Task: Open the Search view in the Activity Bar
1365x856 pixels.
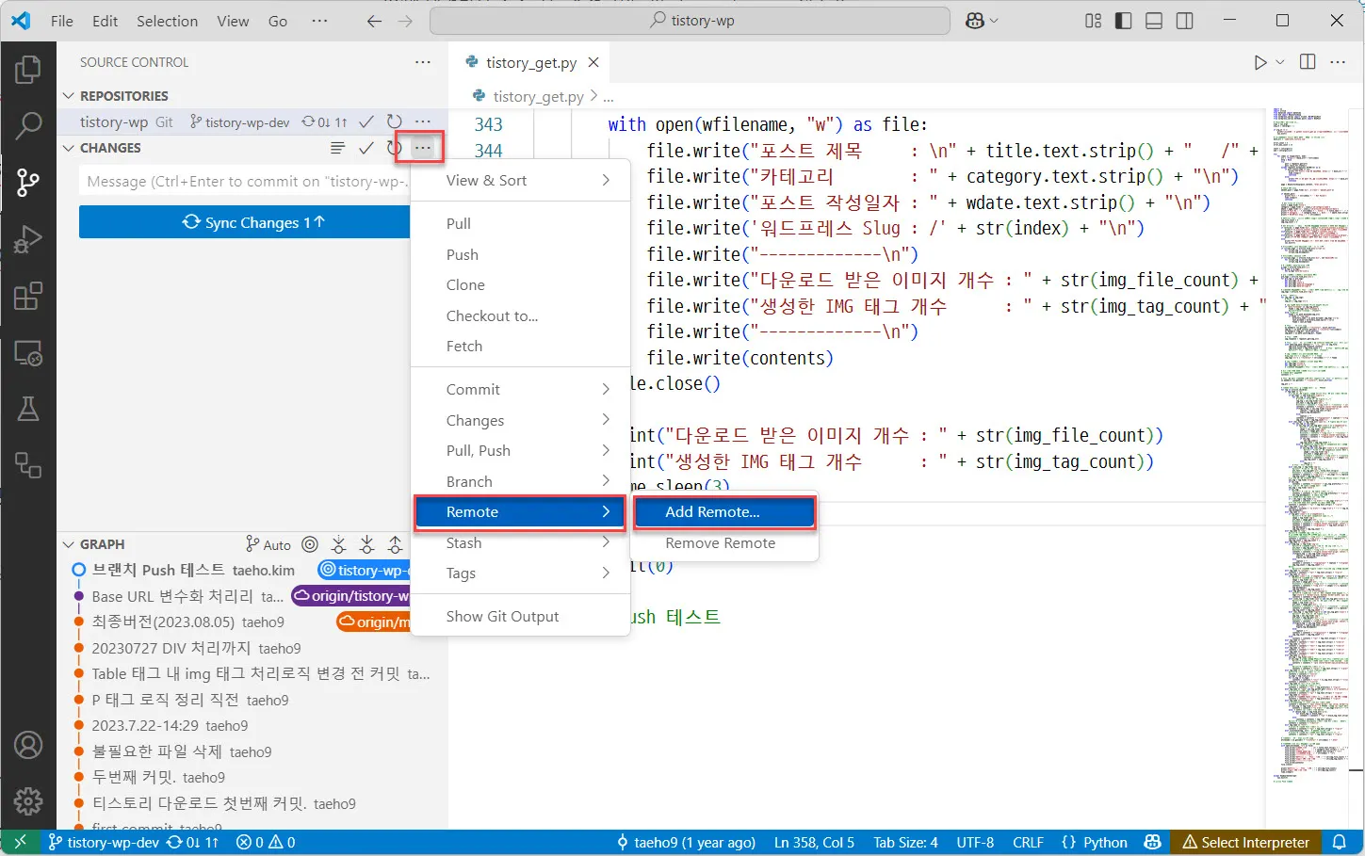Action: pyautogui.click(x=28, y=125)
